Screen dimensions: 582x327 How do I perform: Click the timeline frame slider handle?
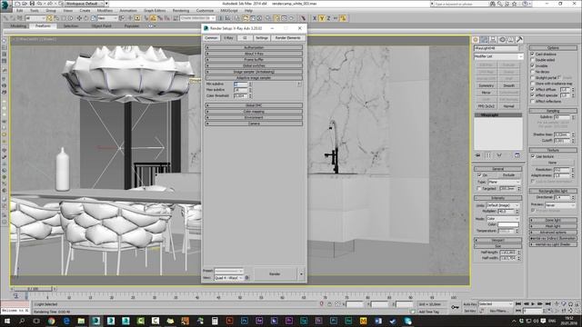34,289
